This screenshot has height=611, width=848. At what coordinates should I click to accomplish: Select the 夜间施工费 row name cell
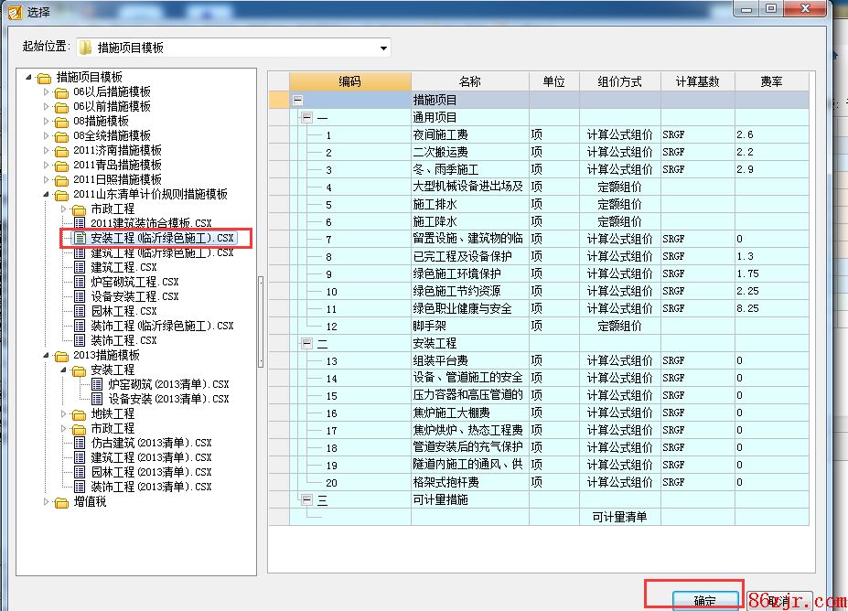click(469, 135)
